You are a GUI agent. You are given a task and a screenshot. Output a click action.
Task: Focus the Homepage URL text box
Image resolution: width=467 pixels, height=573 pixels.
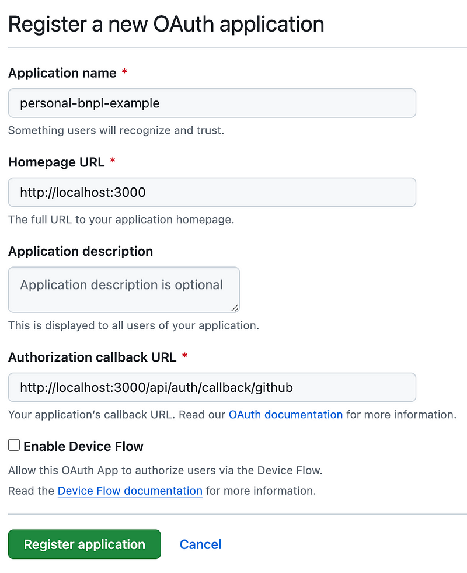point(211,192)
